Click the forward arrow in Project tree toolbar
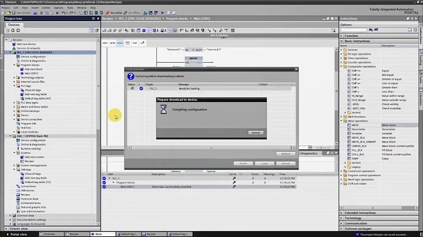The width and height of the screenshot is (423, 237). (x=18, y=31)
